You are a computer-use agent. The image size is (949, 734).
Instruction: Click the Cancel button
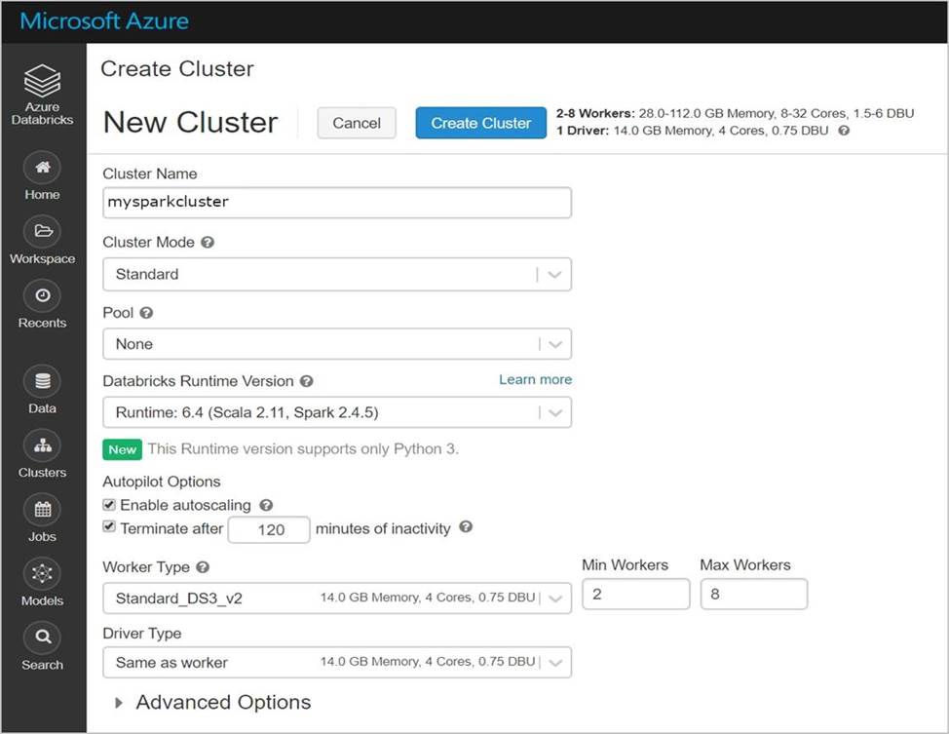357,123
